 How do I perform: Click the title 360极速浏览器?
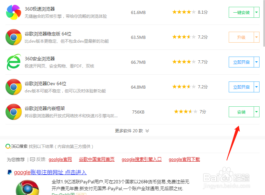[40, 9]
